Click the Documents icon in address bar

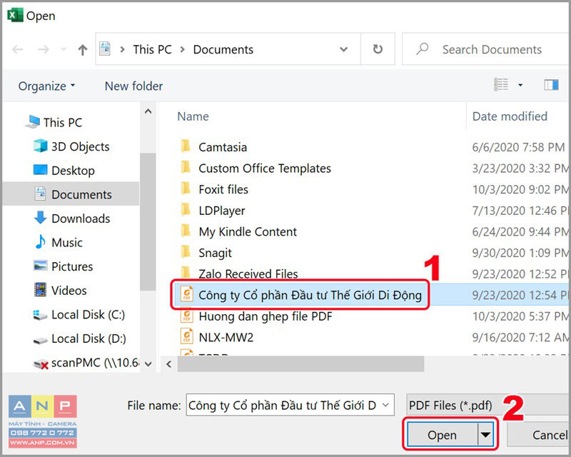coord(105,49)
